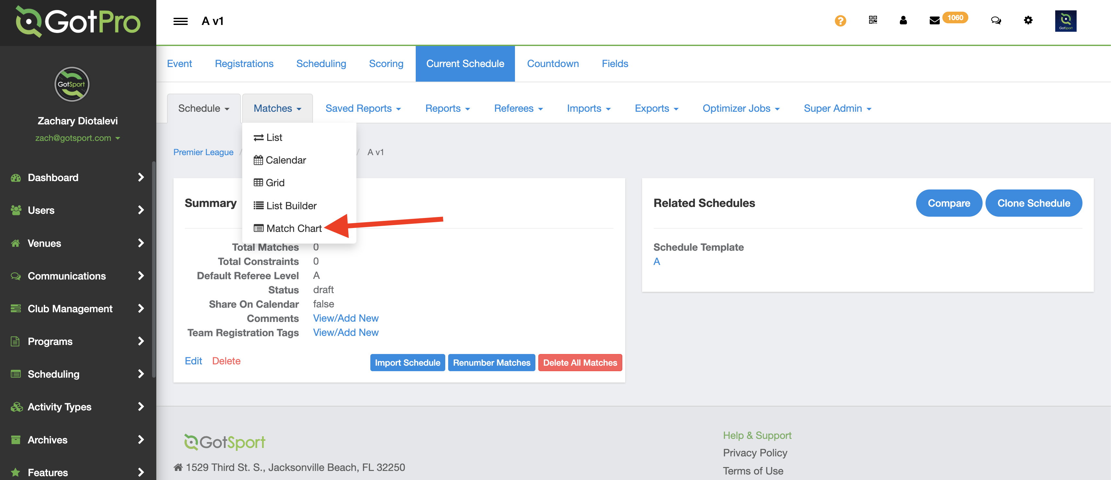Screen dimensions: 1111x480
Task: Open the Super Admin dropdown
Action: click(x=837, y=109)
